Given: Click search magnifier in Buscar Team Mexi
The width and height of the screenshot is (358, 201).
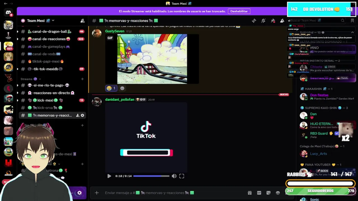Looking at the screenshot, I should click(x=343, y=21).
